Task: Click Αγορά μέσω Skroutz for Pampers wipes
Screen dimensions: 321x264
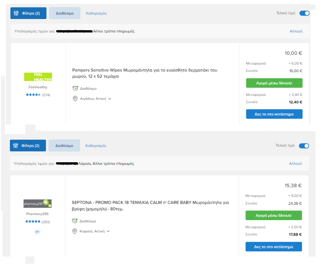Action: coord(274,83)
